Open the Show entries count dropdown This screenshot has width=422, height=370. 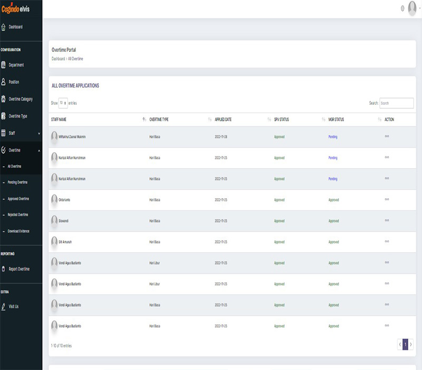[63, 103]
